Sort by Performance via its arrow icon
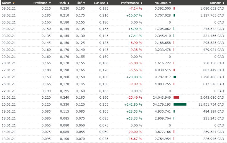 tap(141, 3)
